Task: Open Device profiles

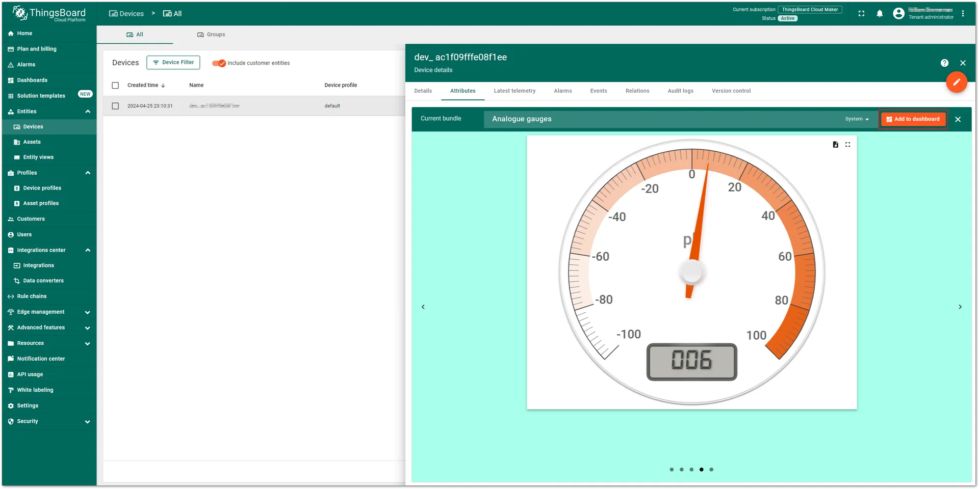Action: [x=49, y=188]
